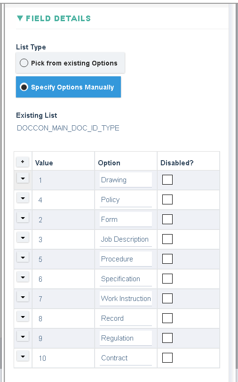238x382 pixels.
Task: Open row menu arrow for Contract
Action: pos(23,356)
